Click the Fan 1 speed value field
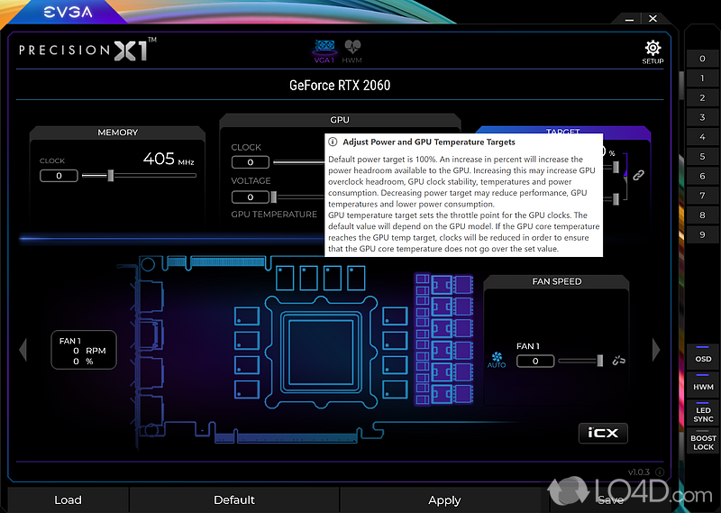Screen dimensions: 721x513 tap(535, 362)
